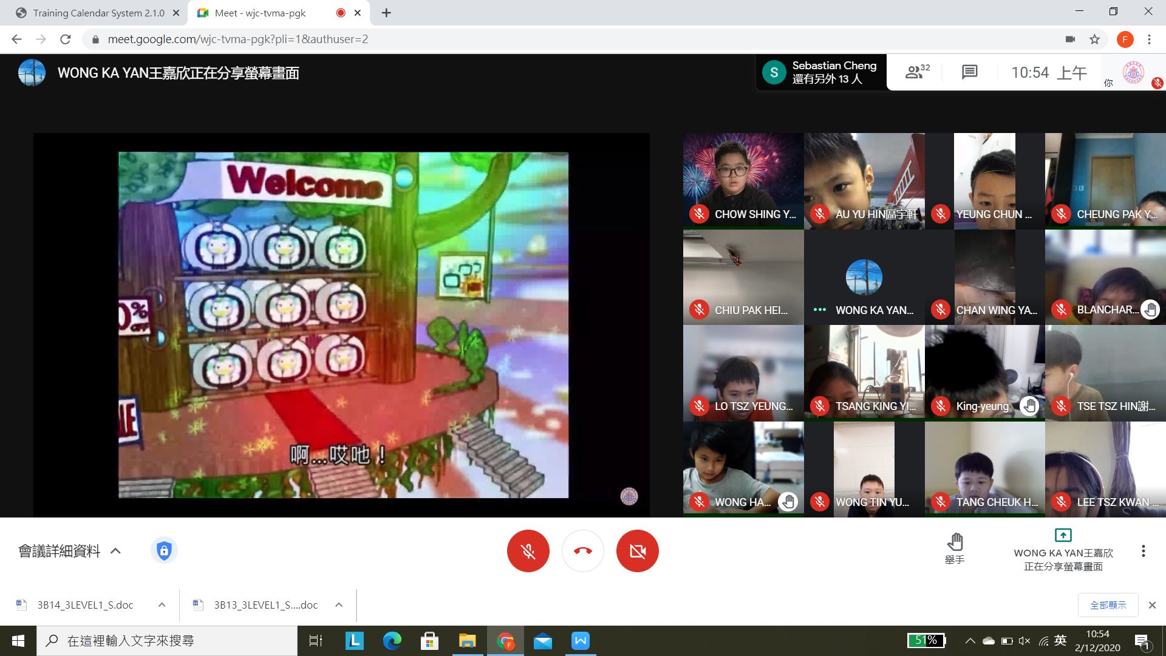1166x656 pixels.
Task: Select TSANG KING YI... video tile
Action: [864, 373]
